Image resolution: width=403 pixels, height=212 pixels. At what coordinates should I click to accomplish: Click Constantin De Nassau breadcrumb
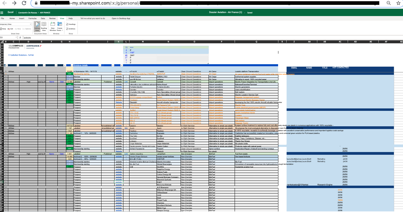click(x=27, y=13)
